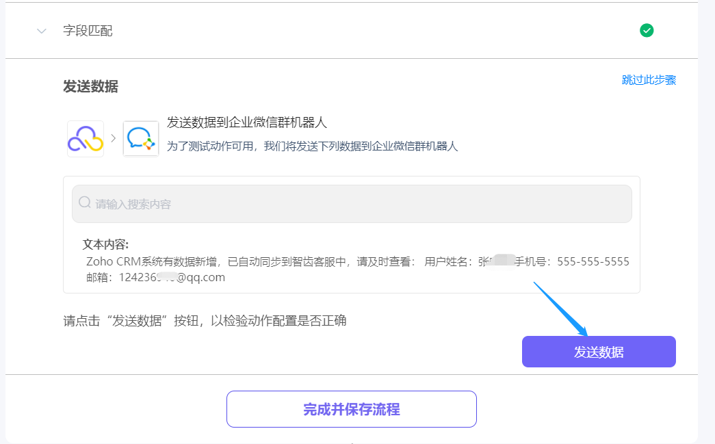Image resolution: width=715 pixels, height=444 pixels.
Task: Click the Zoho CRM系统有数据新增 message text
Action: pyautogui.click(x=357, y=261)
